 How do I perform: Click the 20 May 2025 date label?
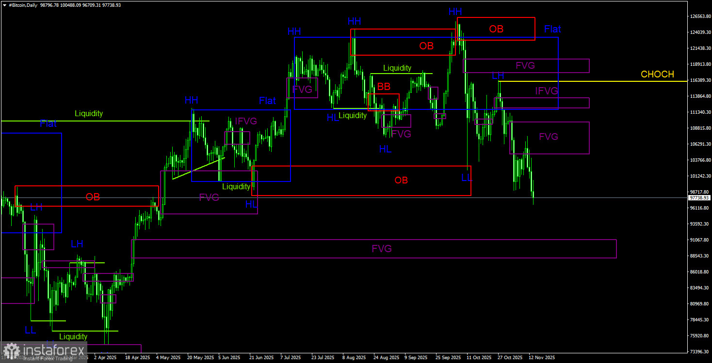coord(201,358)
